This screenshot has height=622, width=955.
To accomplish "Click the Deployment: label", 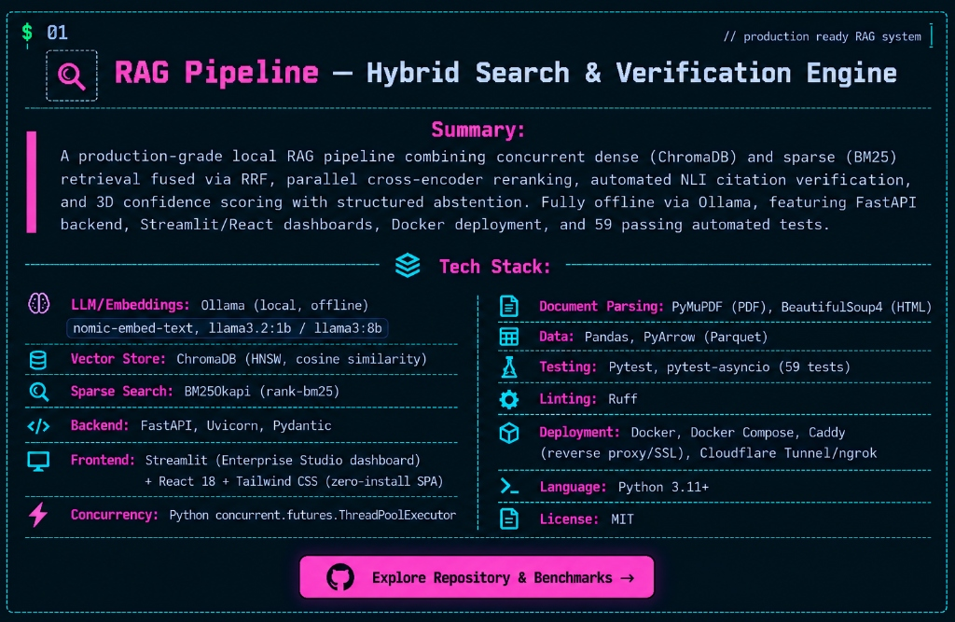I will point(579,433).
